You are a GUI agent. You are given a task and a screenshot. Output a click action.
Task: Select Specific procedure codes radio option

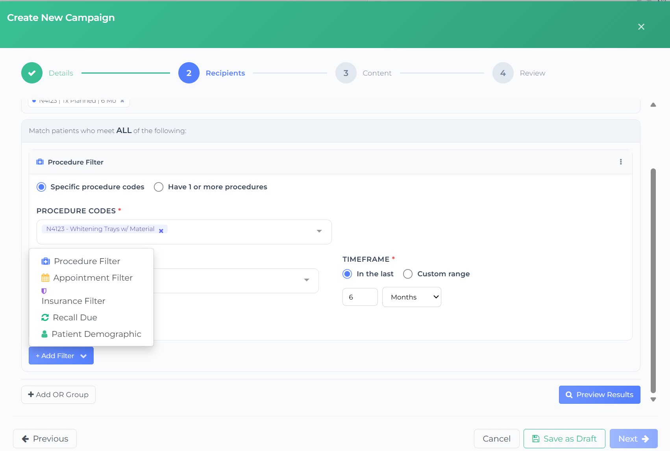pos(41,187)
